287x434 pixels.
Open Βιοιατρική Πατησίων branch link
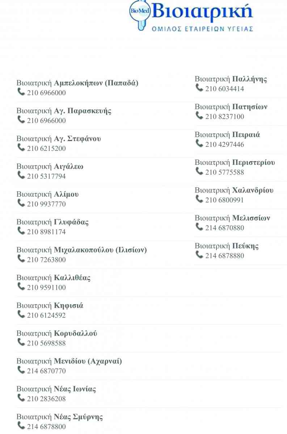[231, 107]
